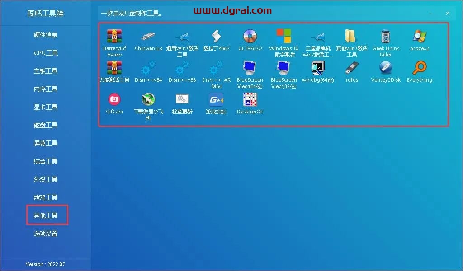Open the 其他win7激活工具 folder

click(x=352, y=43)
